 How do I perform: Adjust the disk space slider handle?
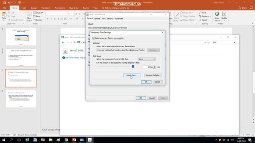[x=133, y=67]
